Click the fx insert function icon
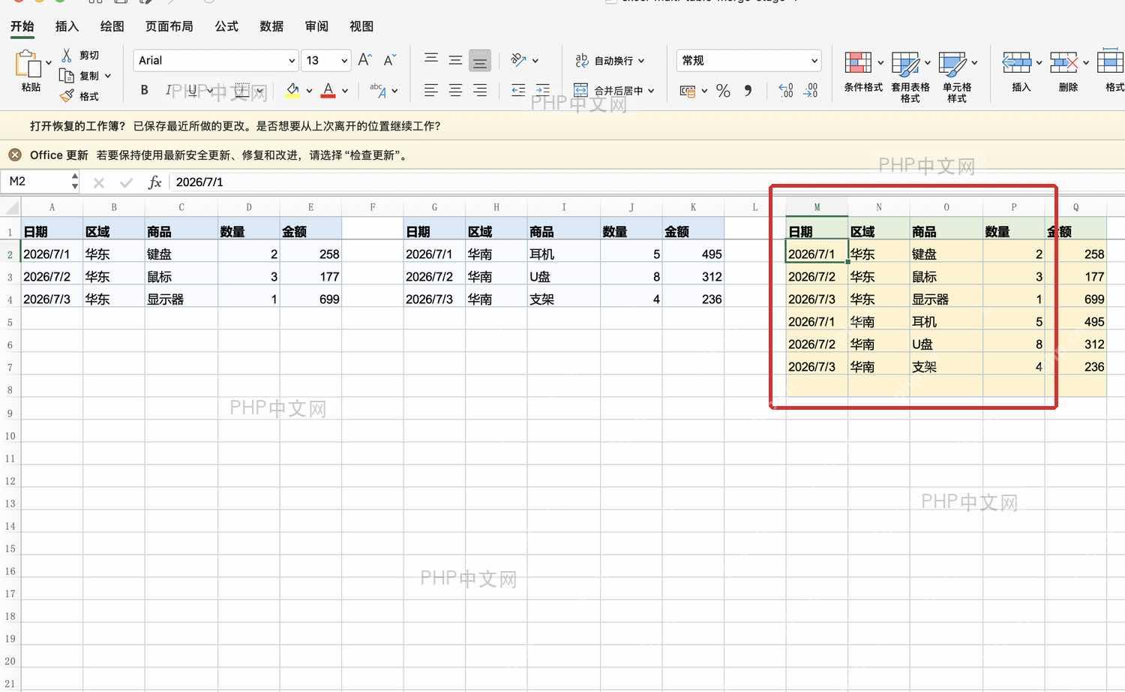This screenshot has width=1125, height=692. pyautogui.click(x=154, y=182)
